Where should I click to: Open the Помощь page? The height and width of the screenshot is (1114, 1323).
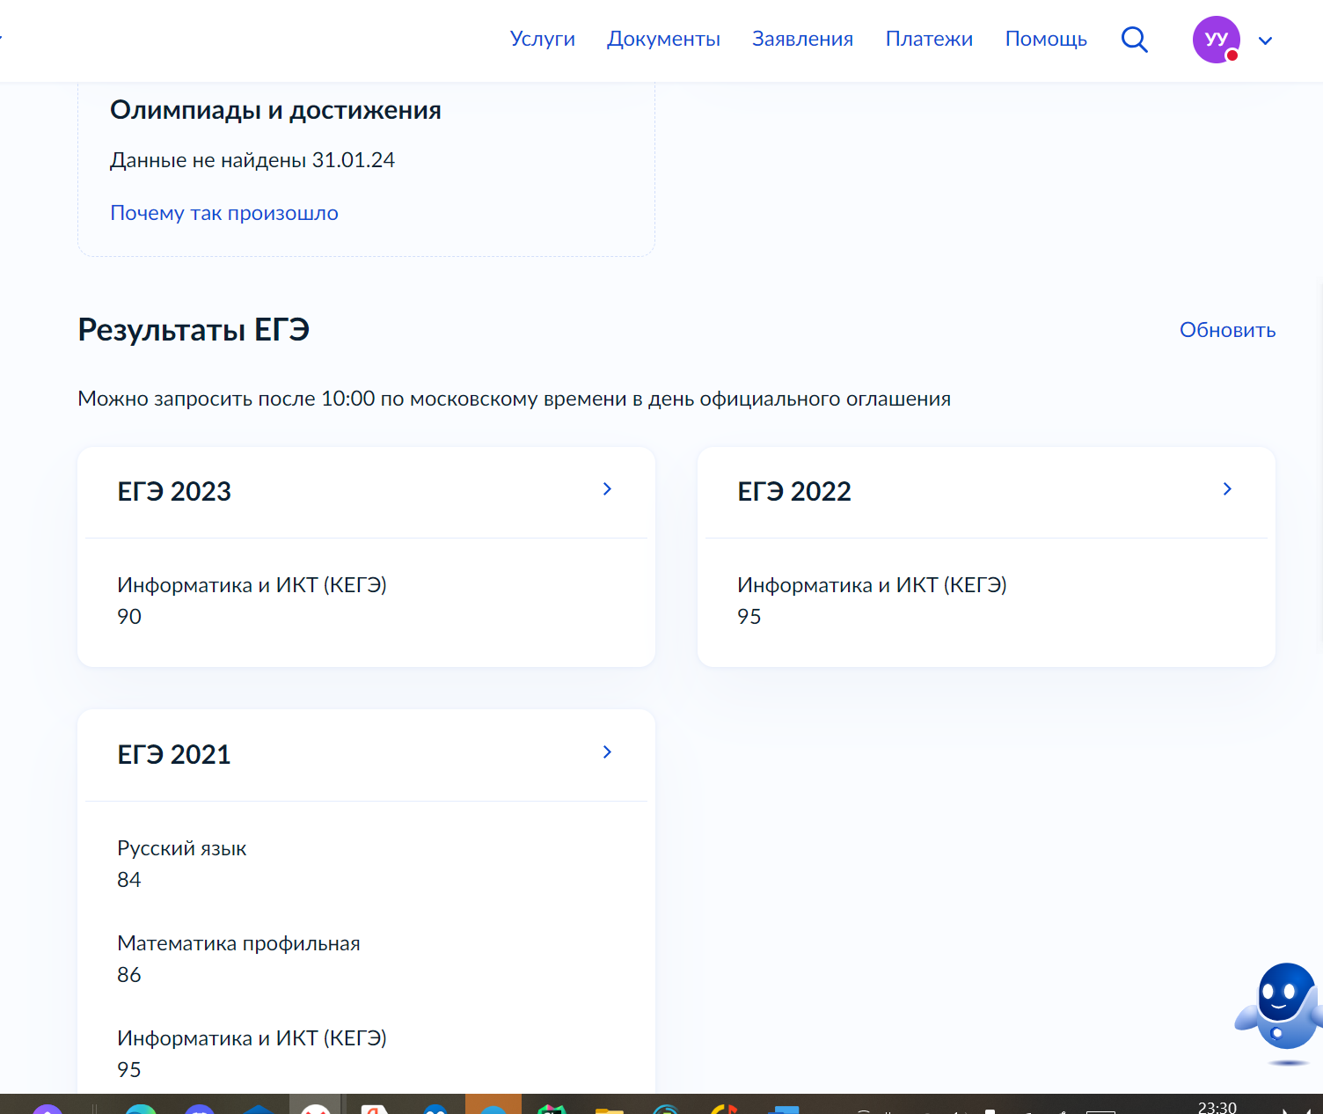click(x=1046, y=40)
